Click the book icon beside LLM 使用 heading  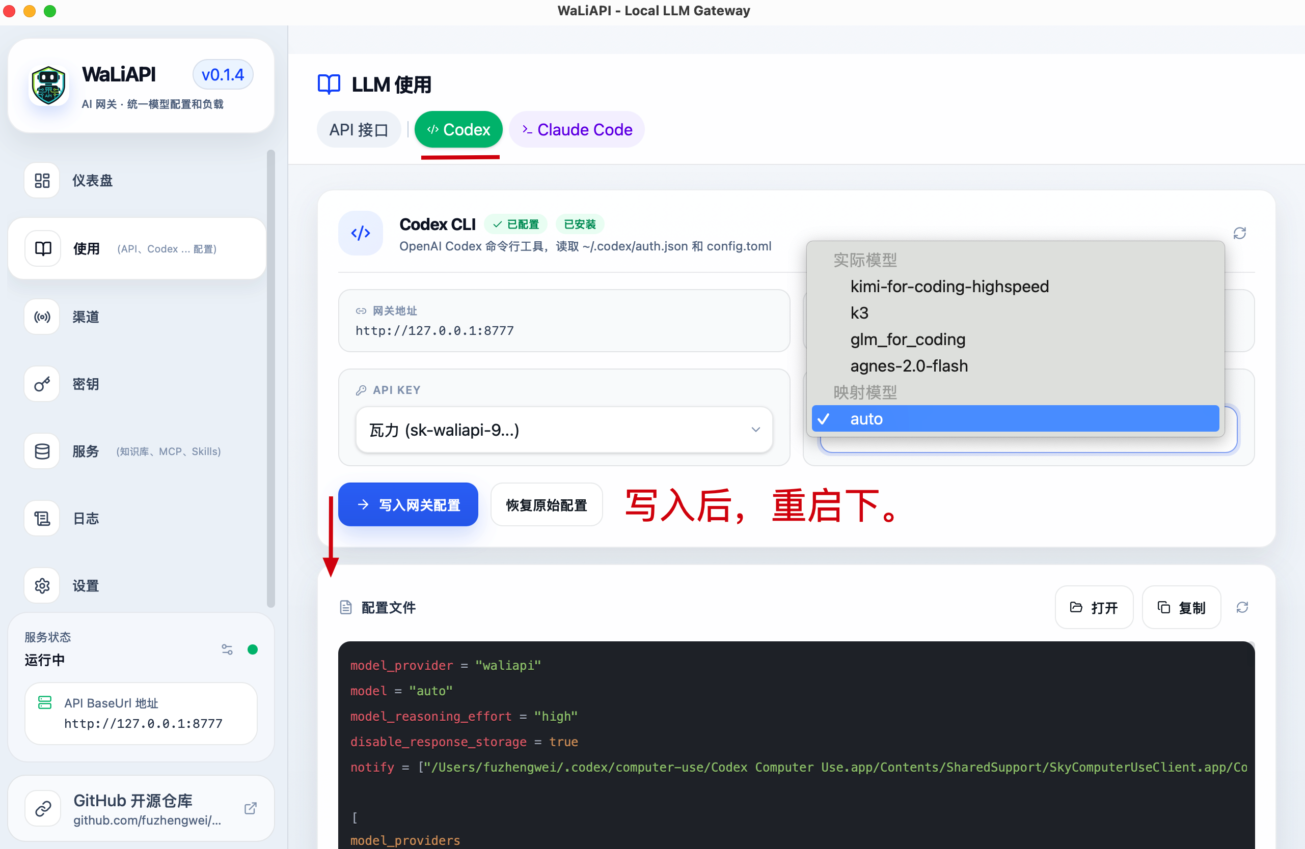coord(329,84)
